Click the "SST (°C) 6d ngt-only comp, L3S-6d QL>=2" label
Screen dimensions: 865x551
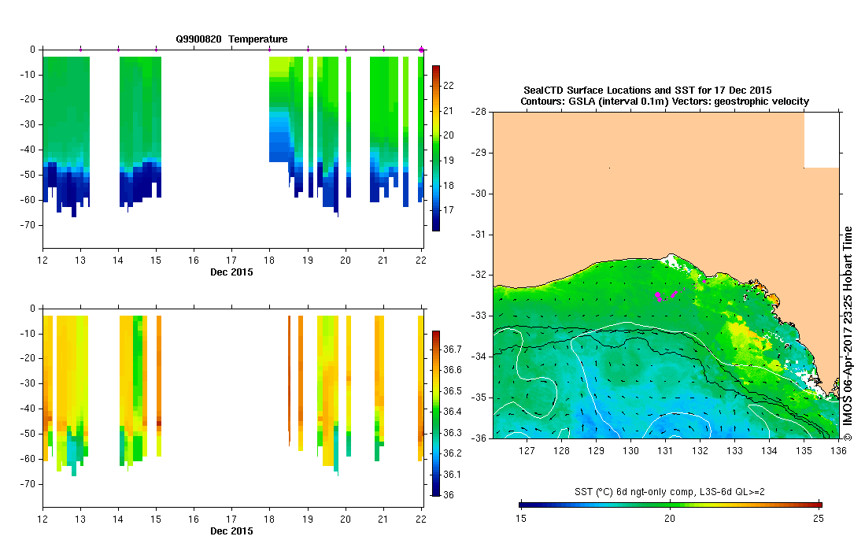point(669,491)
